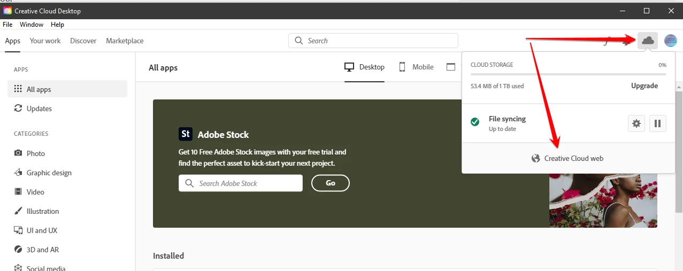This screenshot has height=271, width=683.
Task: Click the magnifier in Adobe Stock search
Action: pyautogui.click(x=189, y=183)
